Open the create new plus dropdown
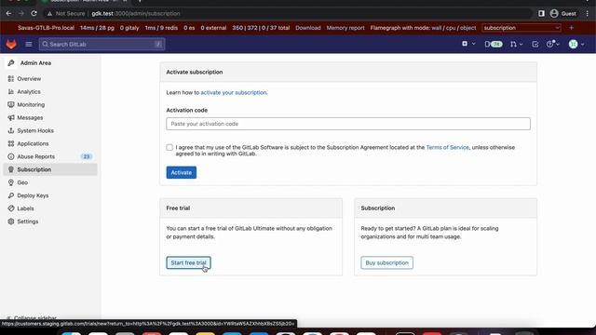 [x=468, y=44]
